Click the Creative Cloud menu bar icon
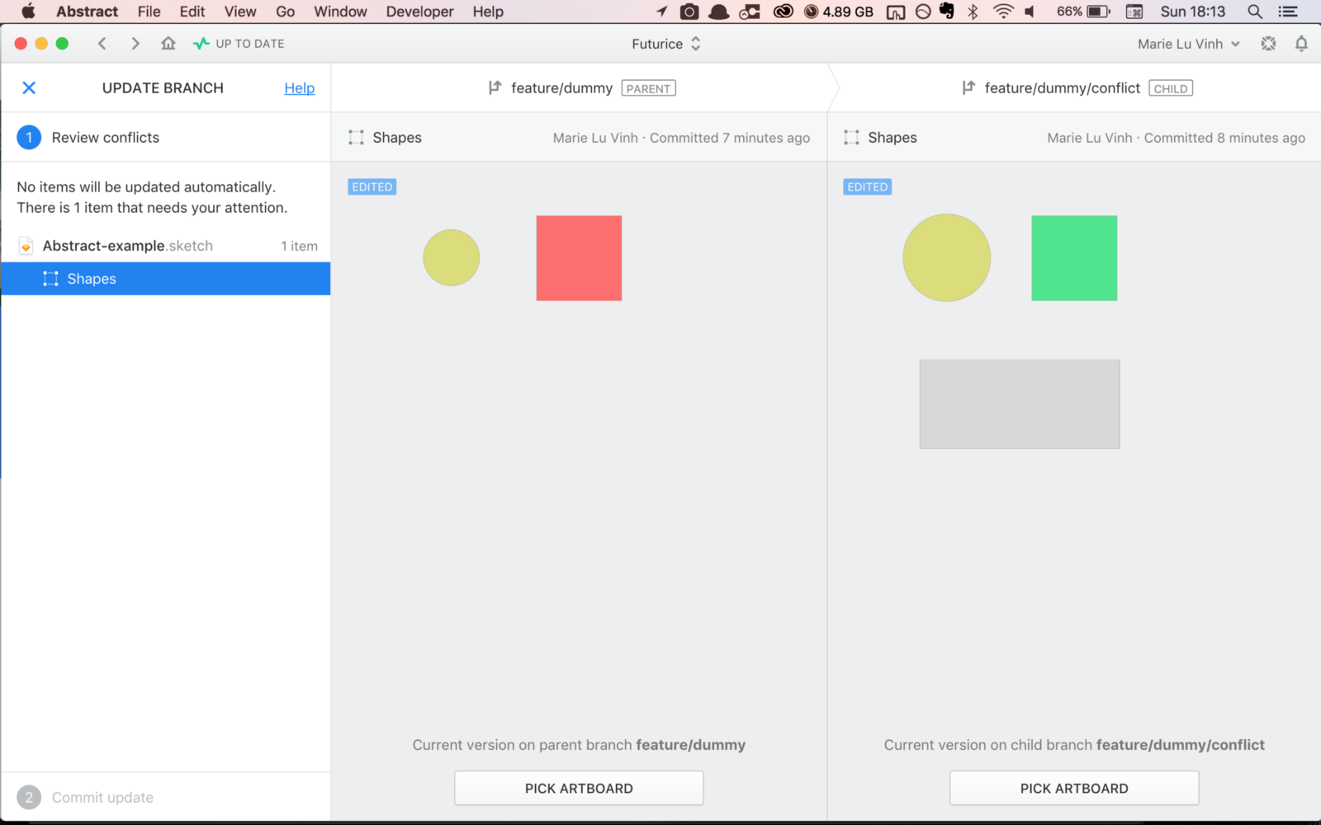The image size is (1321, 825). pyautogui.click(x=783, y=12)
